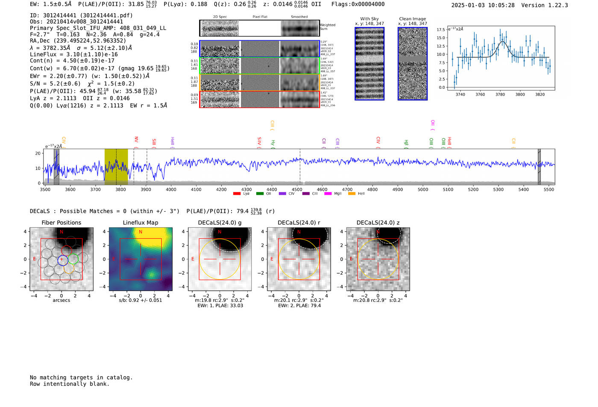Click the Fiber Positions panel image
Image resolution: width=598 pixels, height=407 pixels.
coord(62,259)
